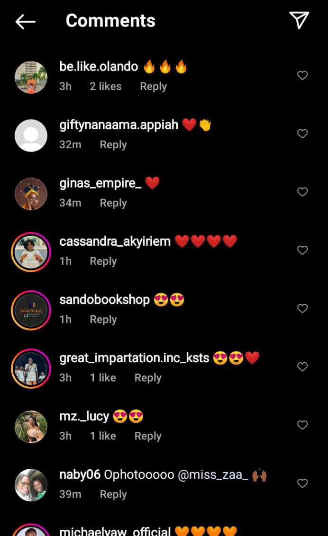Heart naby06's comment
The height and width of the screenshot is (536, 328).
click(302, 483)
